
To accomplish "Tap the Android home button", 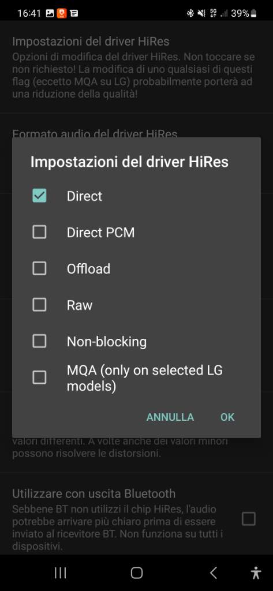I will tap(136, 573).
